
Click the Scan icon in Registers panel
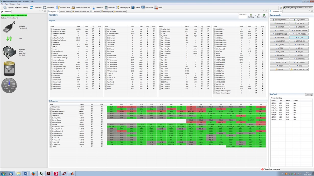pos(259,15)
